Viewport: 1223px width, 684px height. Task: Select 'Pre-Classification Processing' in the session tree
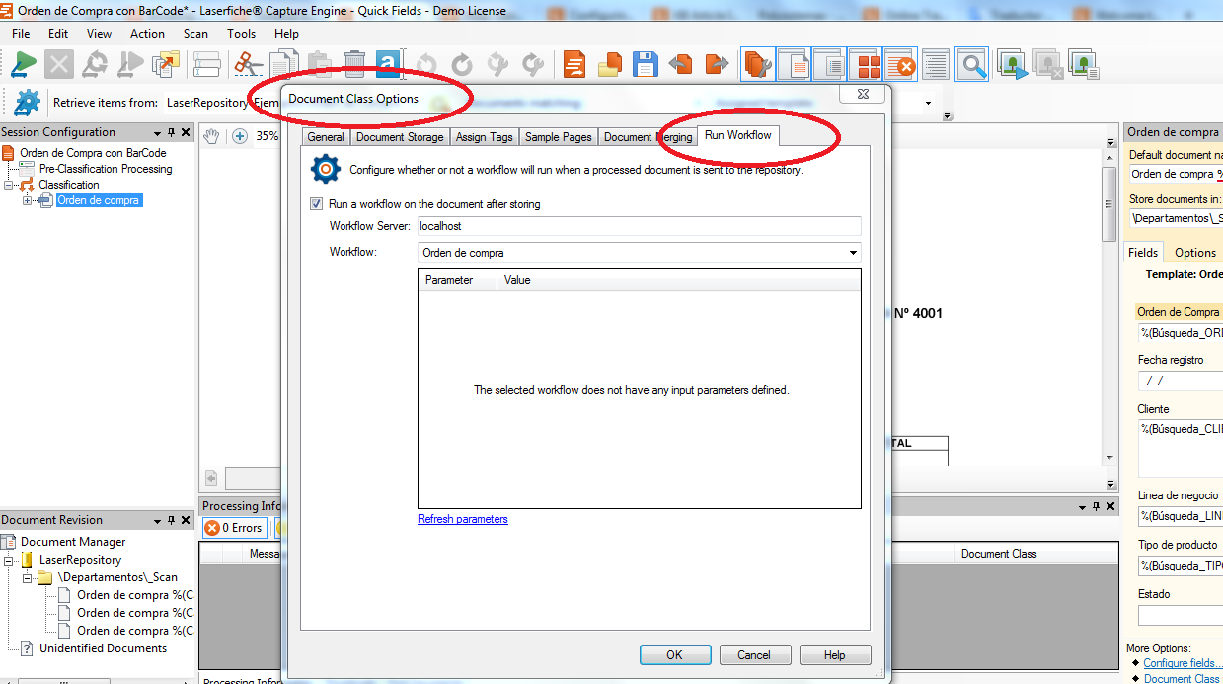[x=106, y=169]
